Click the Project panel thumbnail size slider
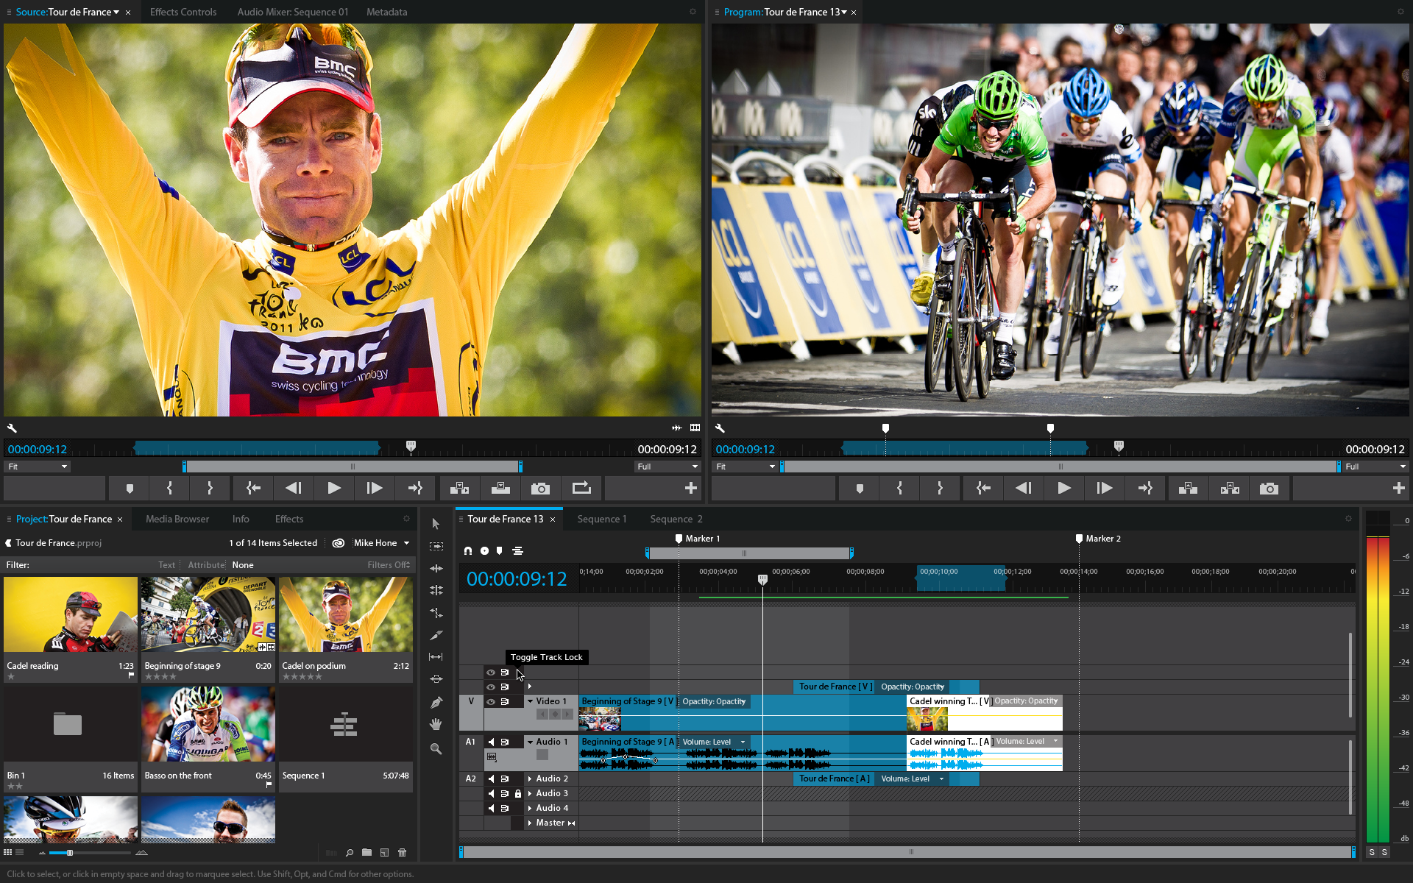The width and height of the screenshot is (1413, 883). 70,853
